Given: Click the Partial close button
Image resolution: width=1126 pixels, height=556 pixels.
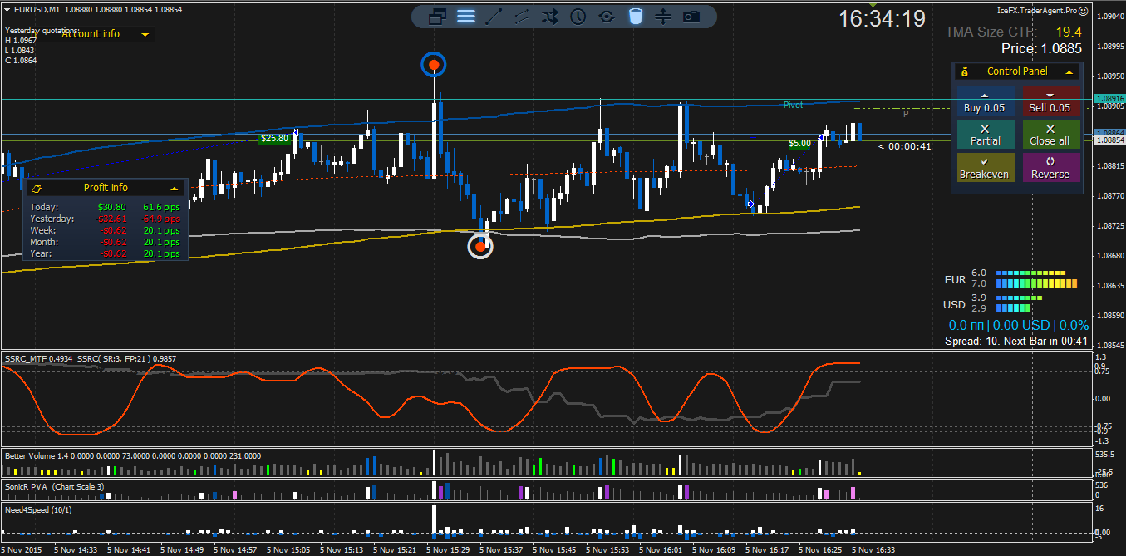Looking at the screenshot, I should [985, 135].
